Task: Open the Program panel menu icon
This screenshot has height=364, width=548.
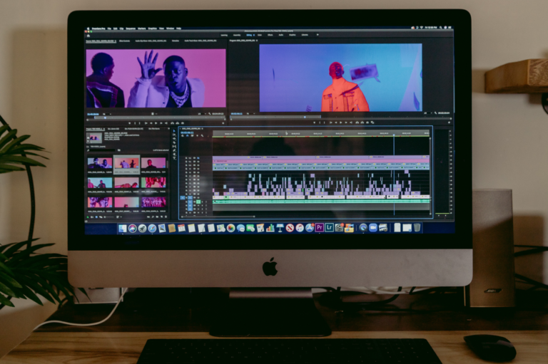Action: pos(257,41)
